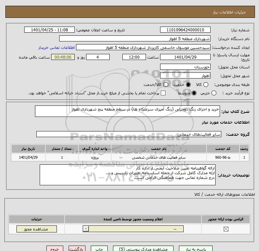The width and height of the screenshot is (259, 251).
Task: Click the گروه خدمت field سایر فعالیت‌های خدماتی
Action: tap(129, 134)
